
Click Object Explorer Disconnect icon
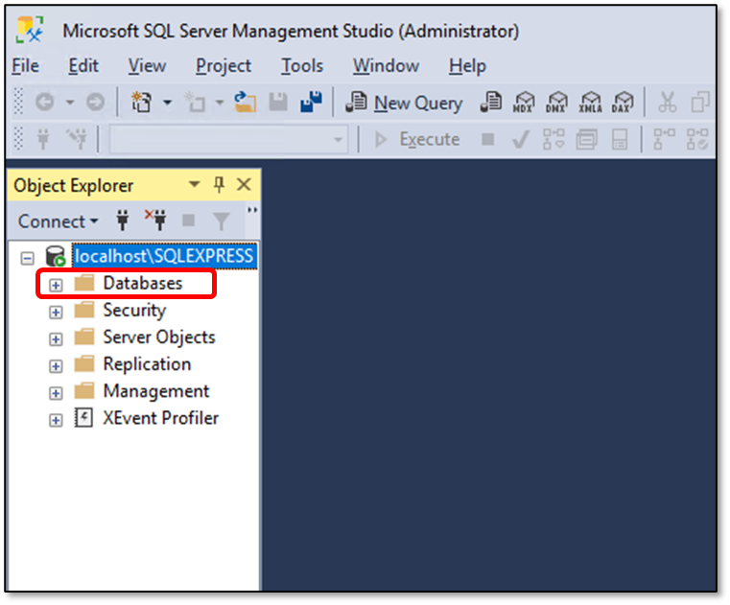155,221
